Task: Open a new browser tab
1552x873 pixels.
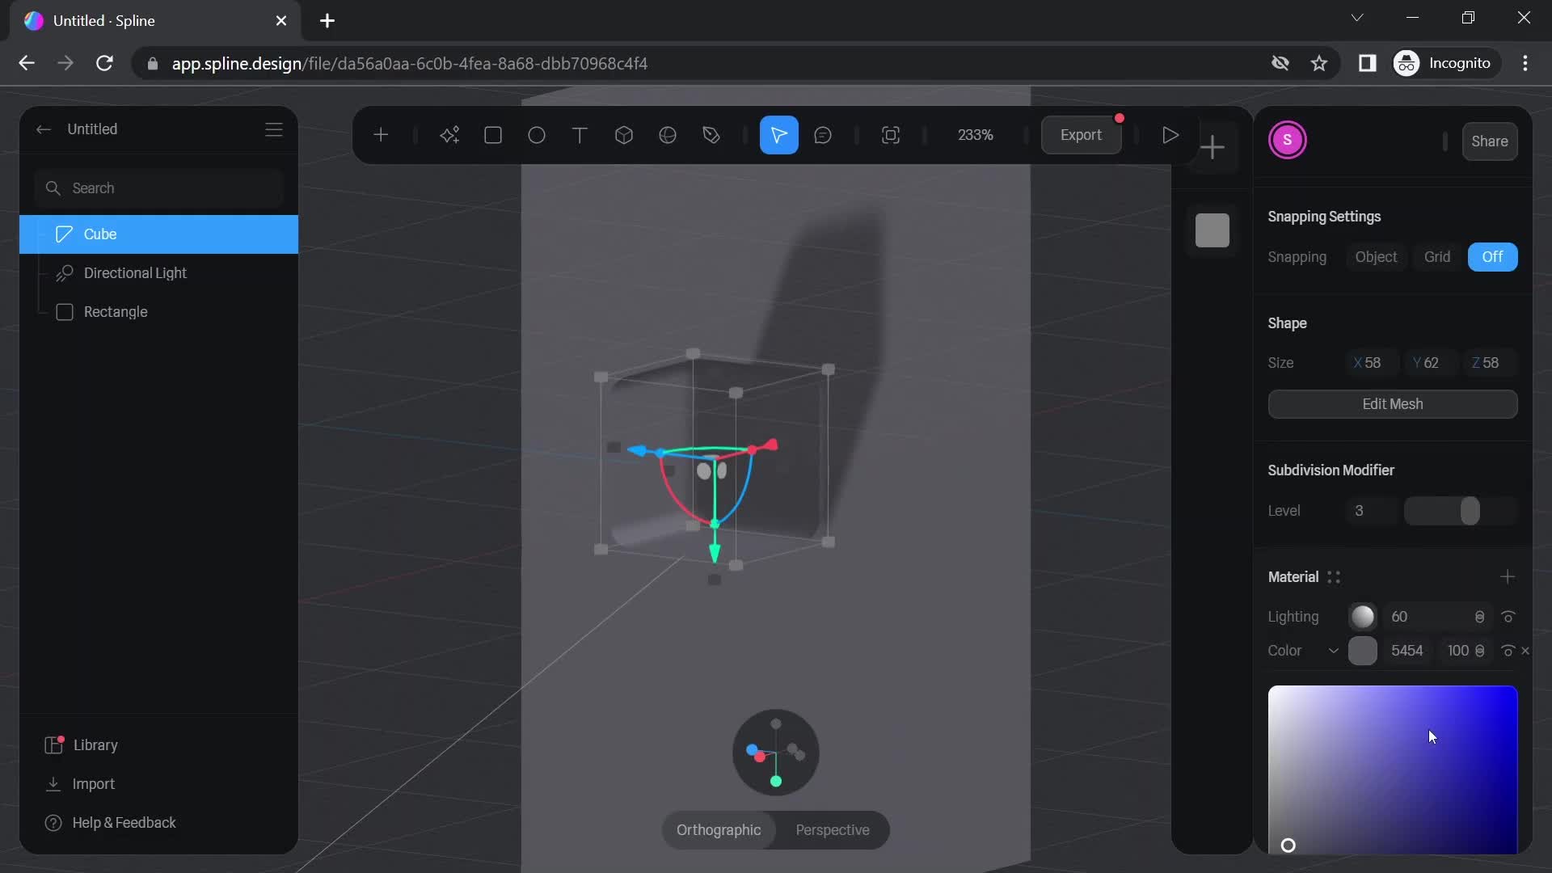Action: pos(327,21)
